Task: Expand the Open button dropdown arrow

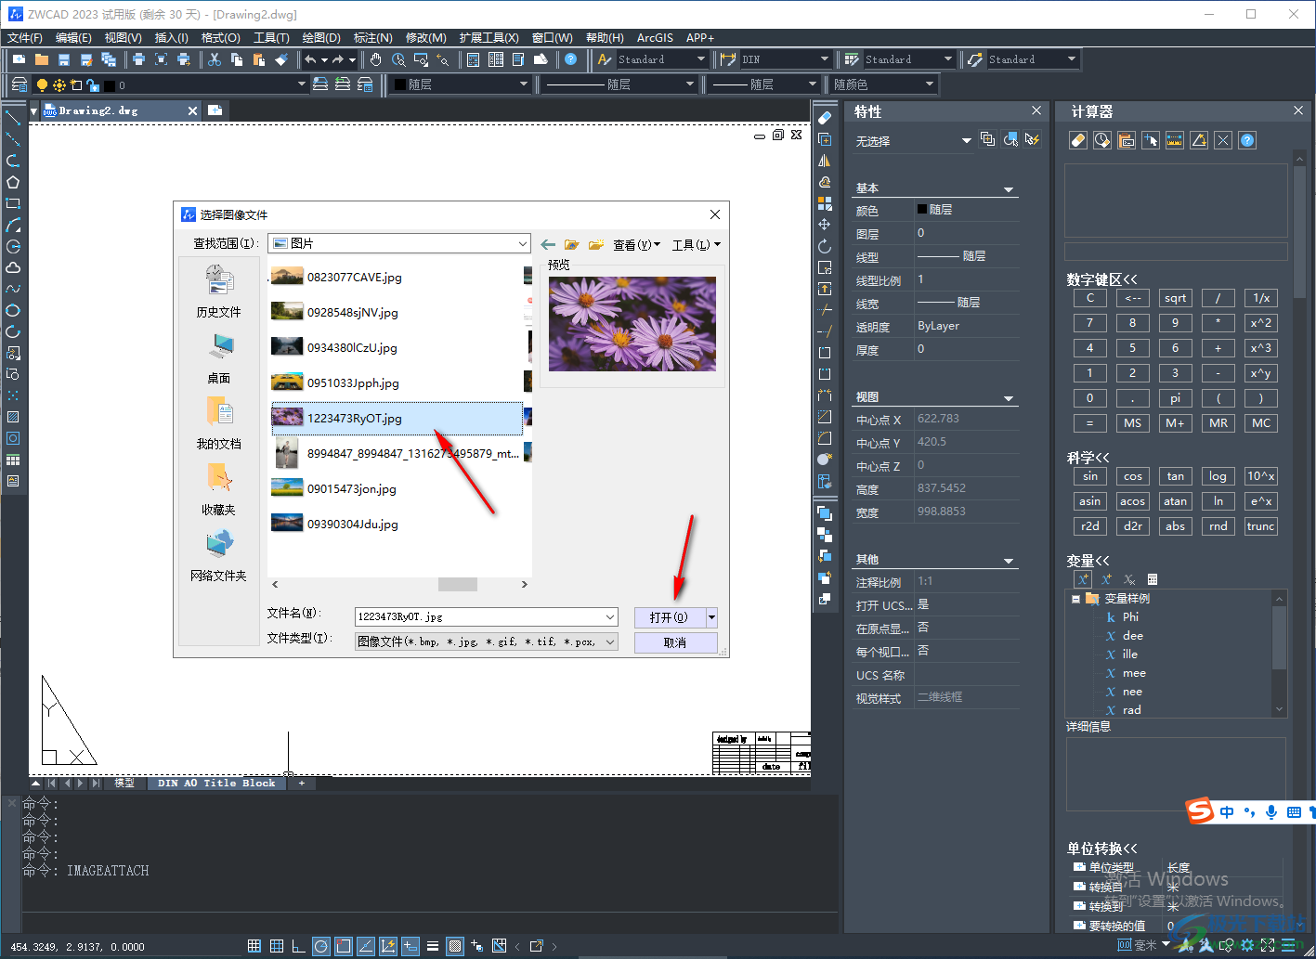Action: [x=712, y=617]
